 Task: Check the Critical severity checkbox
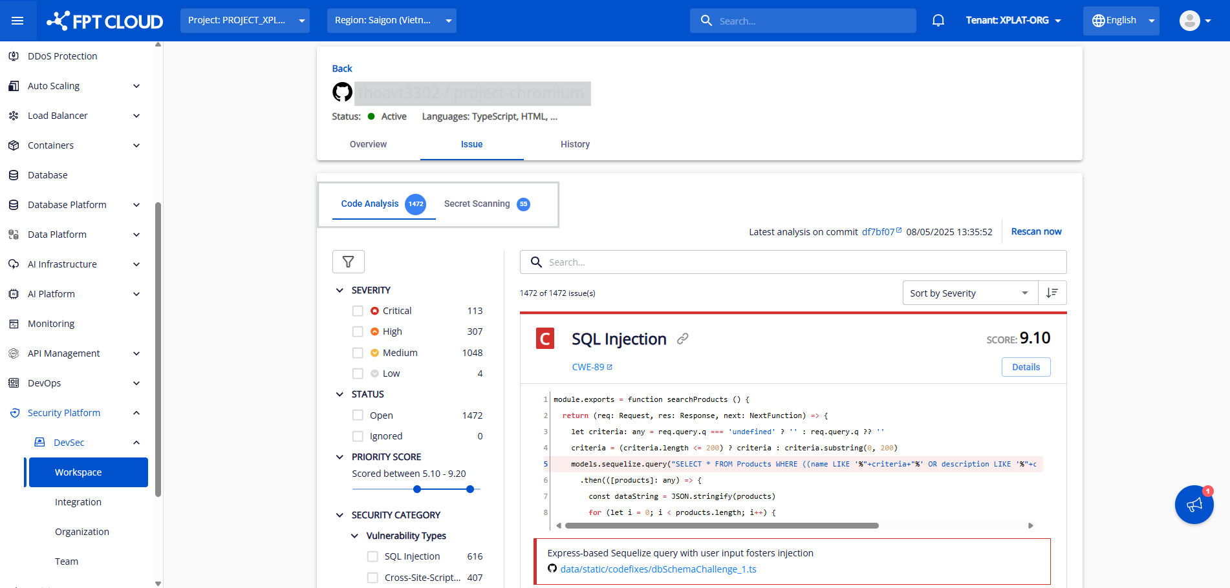358,311
